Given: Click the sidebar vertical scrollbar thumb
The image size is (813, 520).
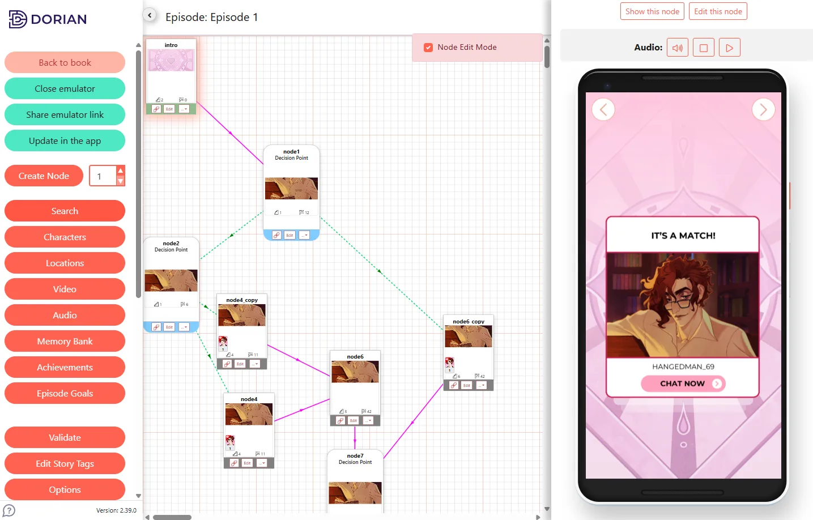Looking at the screenshot, I should 138,174.
